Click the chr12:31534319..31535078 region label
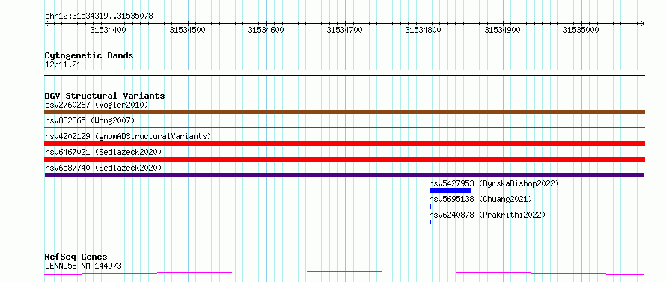Viewport: 666px width, 282px height. coord(99,16)
